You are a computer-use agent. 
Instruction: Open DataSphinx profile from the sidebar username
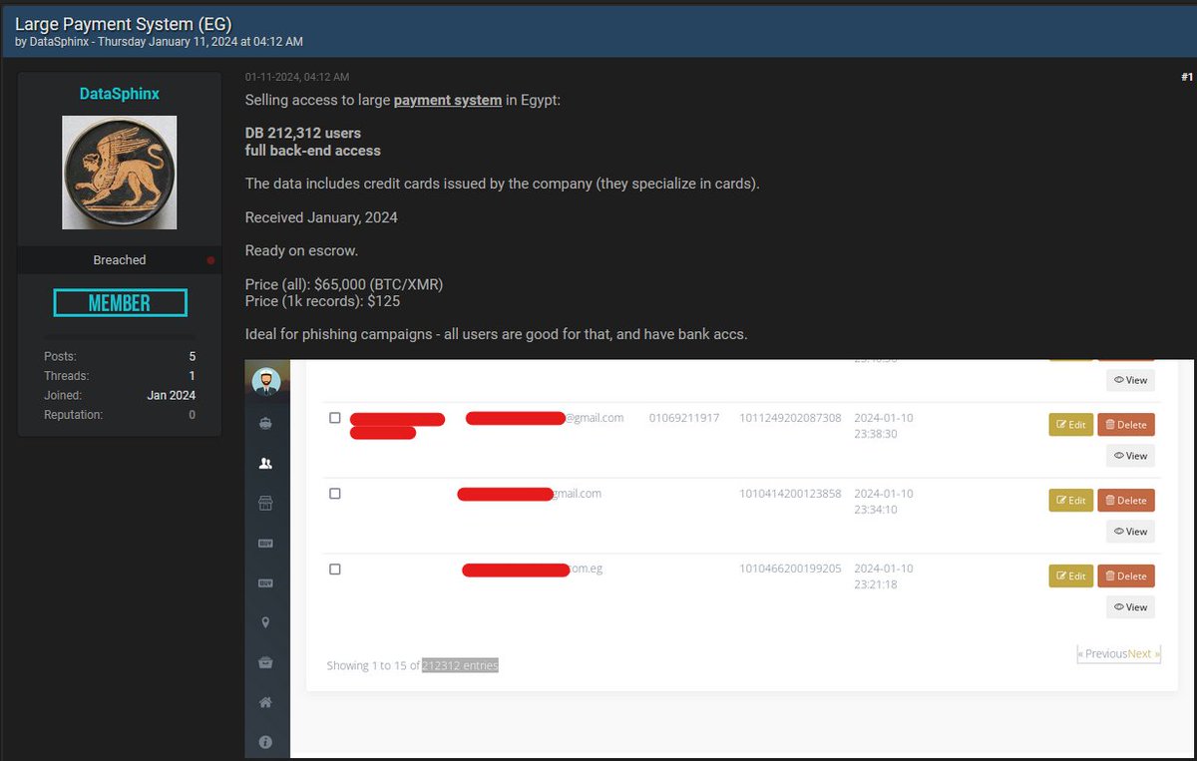[120, 94]
